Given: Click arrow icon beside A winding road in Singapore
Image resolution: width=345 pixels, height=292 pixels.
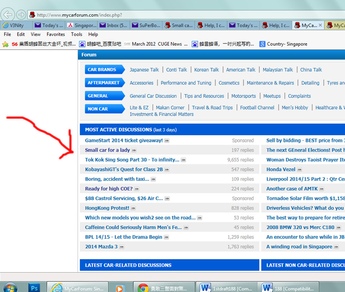Looking at the screenshot, I should click(336, 247).
